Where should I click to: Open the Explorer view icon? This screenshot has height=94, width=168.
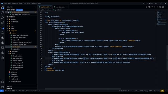click(x=2, y=8)
